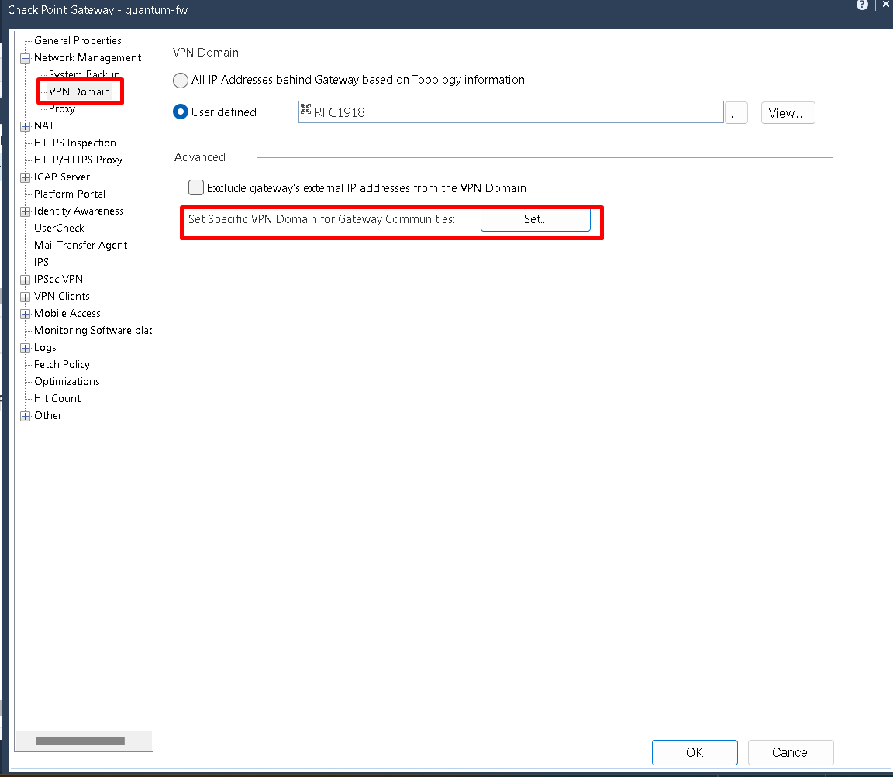Close the Check Point Gateway dialog

point(885,5)
